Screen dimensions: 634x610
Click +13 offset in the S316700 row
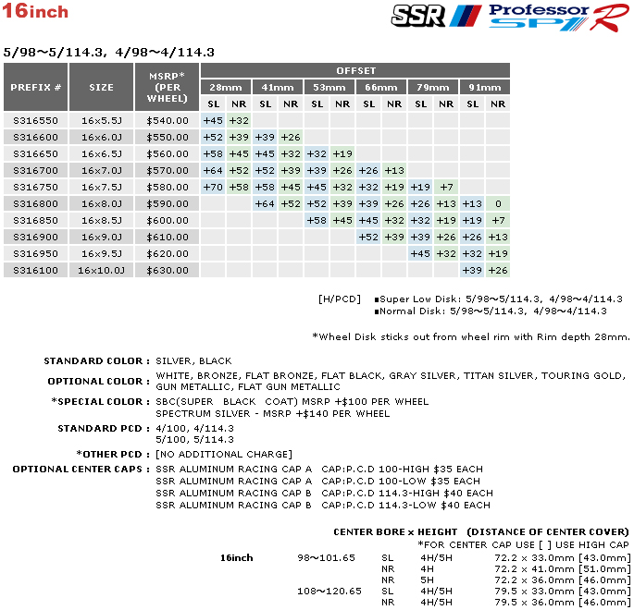point(394,170)
